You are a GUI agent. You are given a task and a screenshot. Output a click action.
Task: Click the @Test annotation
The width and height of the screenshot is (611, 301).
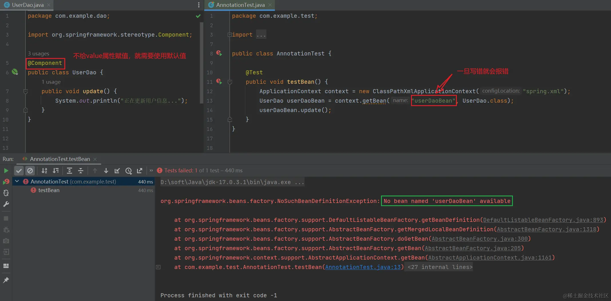(254, 72)
